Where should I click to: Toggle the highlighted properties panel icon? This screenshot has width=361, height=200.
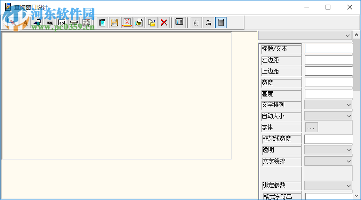(x=221, y=23)
